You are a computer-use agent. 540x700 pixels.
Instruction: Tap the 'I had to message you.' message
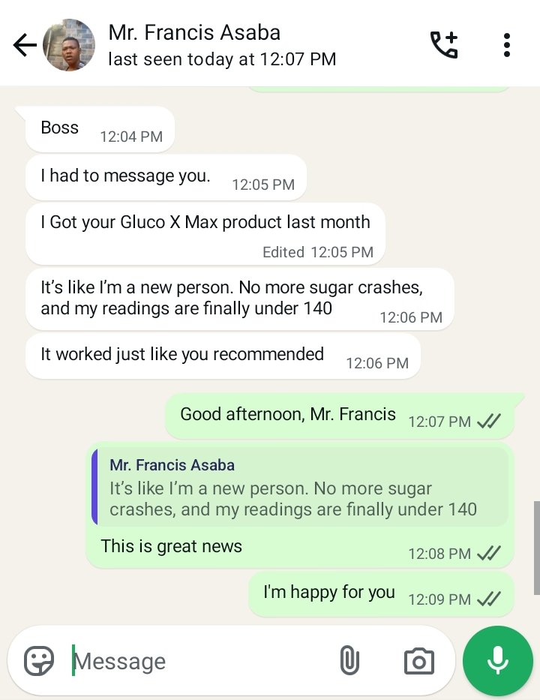click(x=126, y=176)
